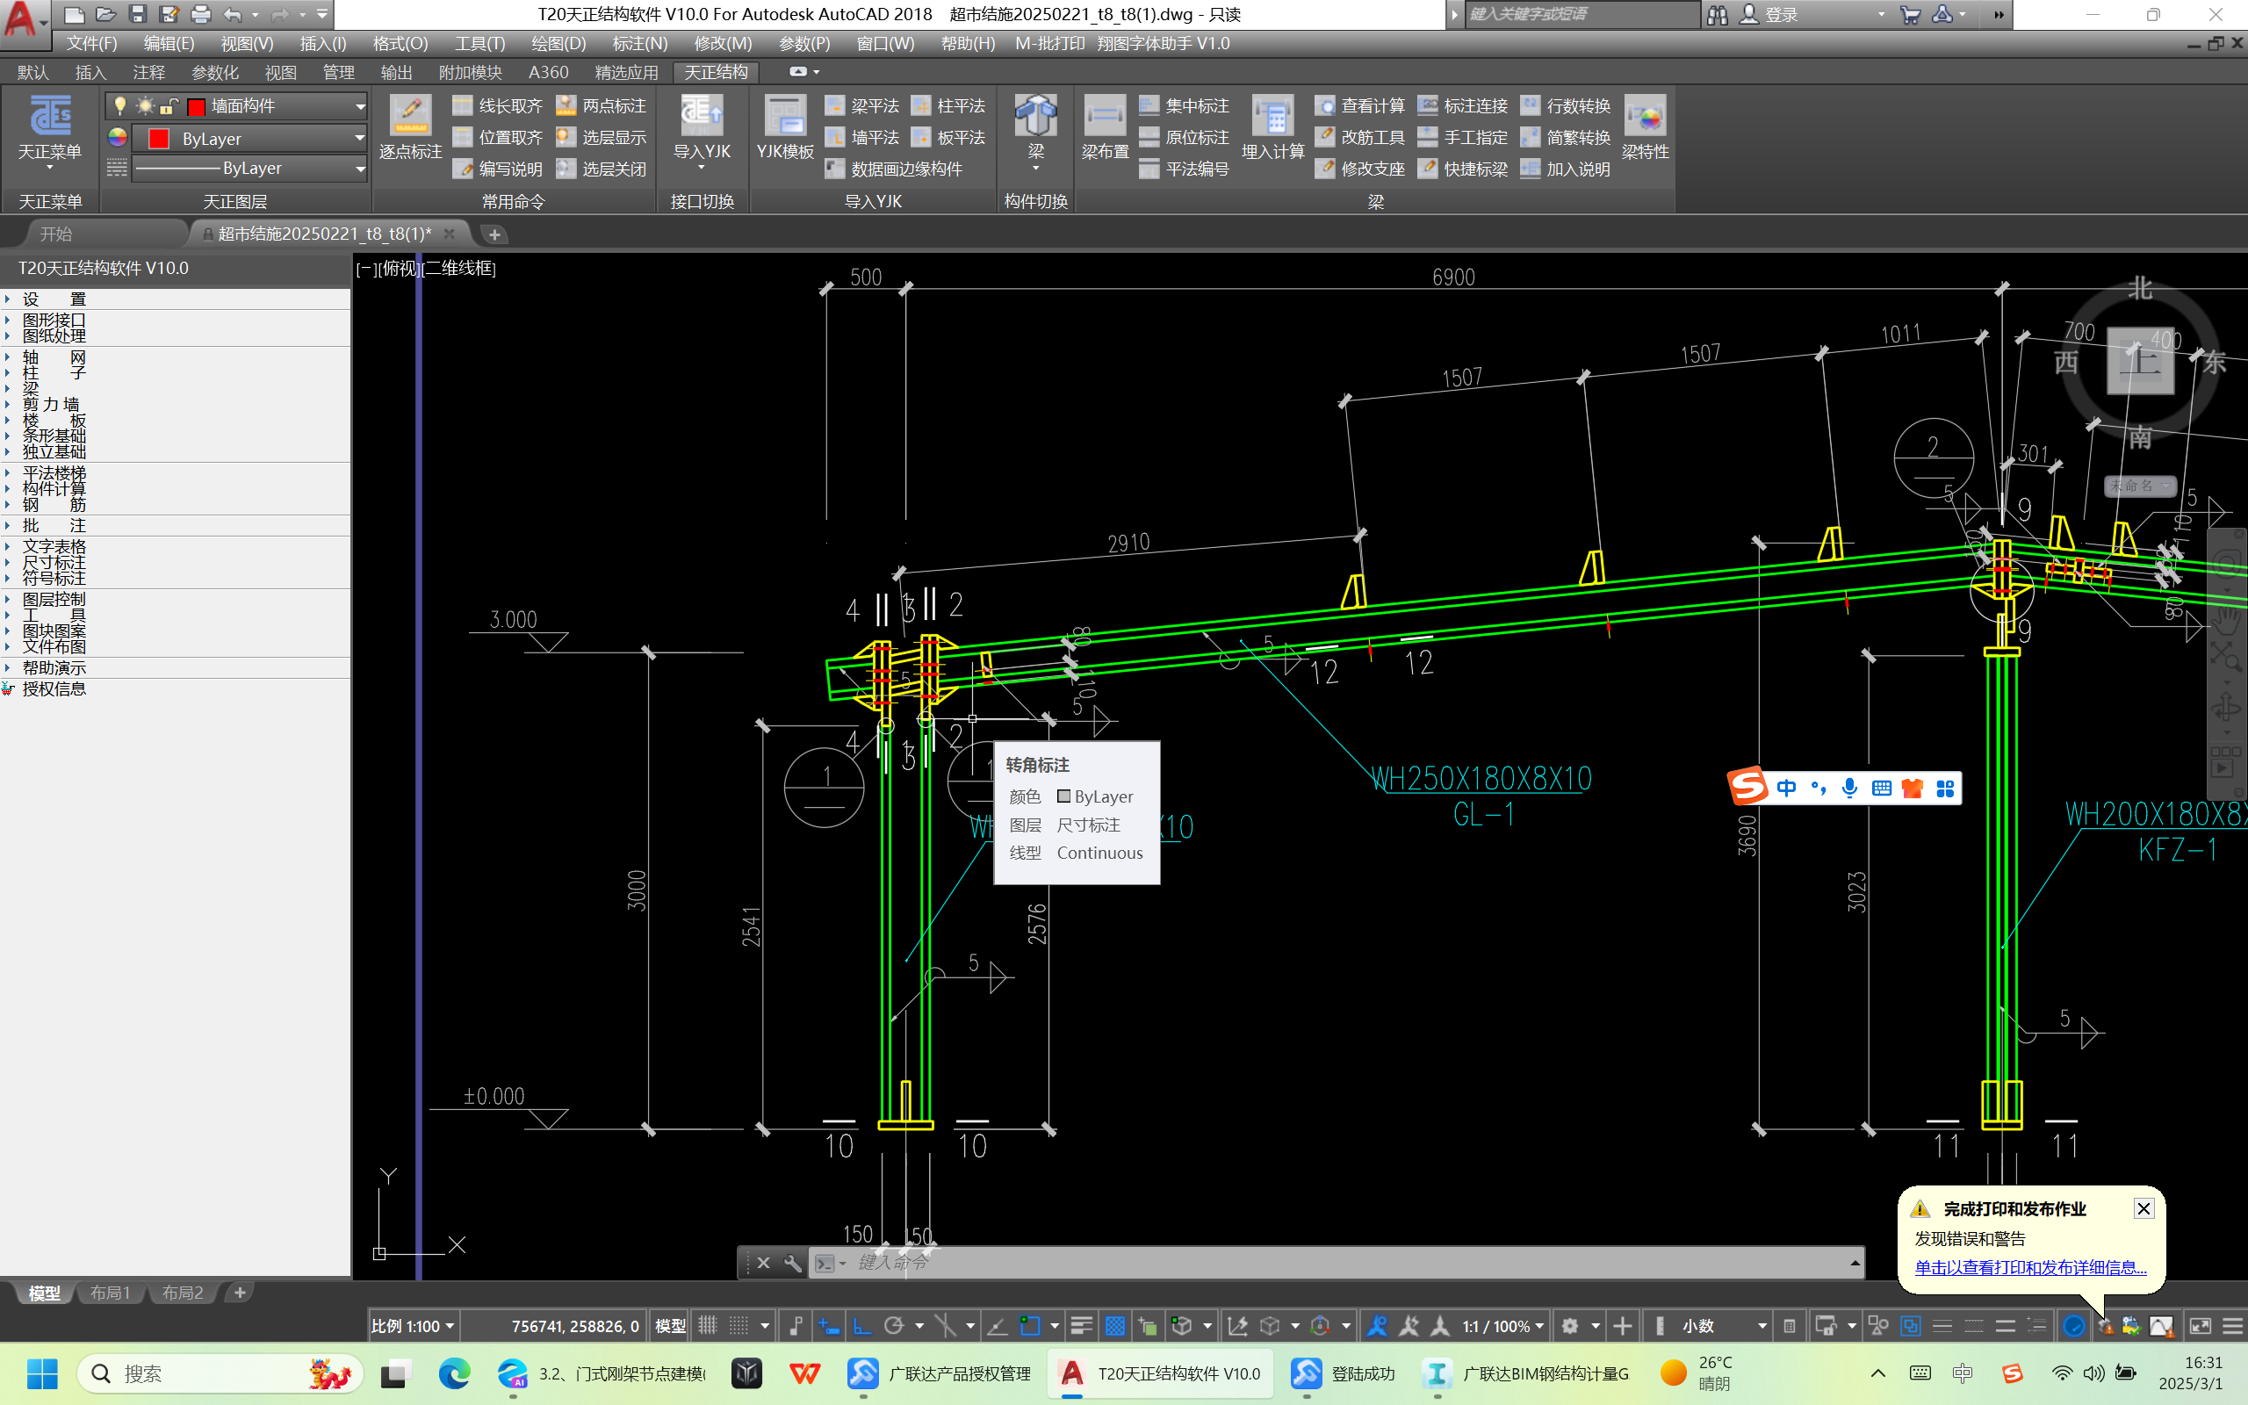Toggle the layer freeze sun icon
2248x1405 pixels.
(x=145, y=105)
